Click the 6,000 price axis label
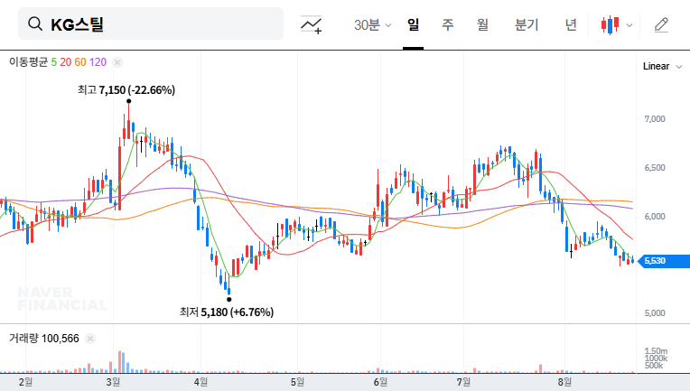This screenshot has height=391, width=690. click(x=655, y=217)
